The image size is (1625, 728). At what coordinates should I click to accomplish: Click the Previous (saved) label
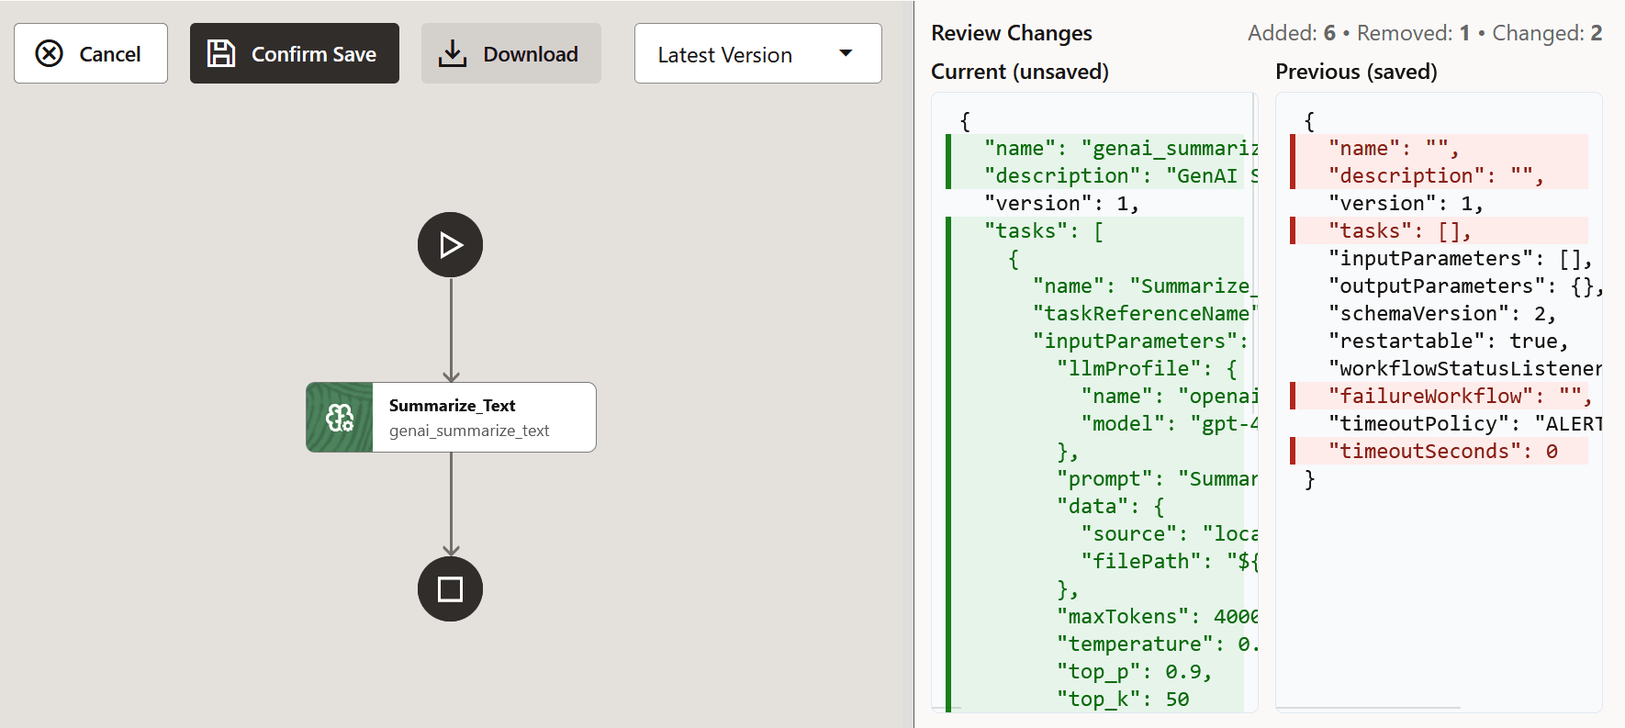(1356, 72)
